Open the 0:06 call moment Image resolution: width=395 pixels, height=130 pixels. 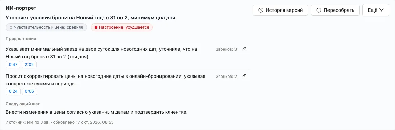point(30,91)
